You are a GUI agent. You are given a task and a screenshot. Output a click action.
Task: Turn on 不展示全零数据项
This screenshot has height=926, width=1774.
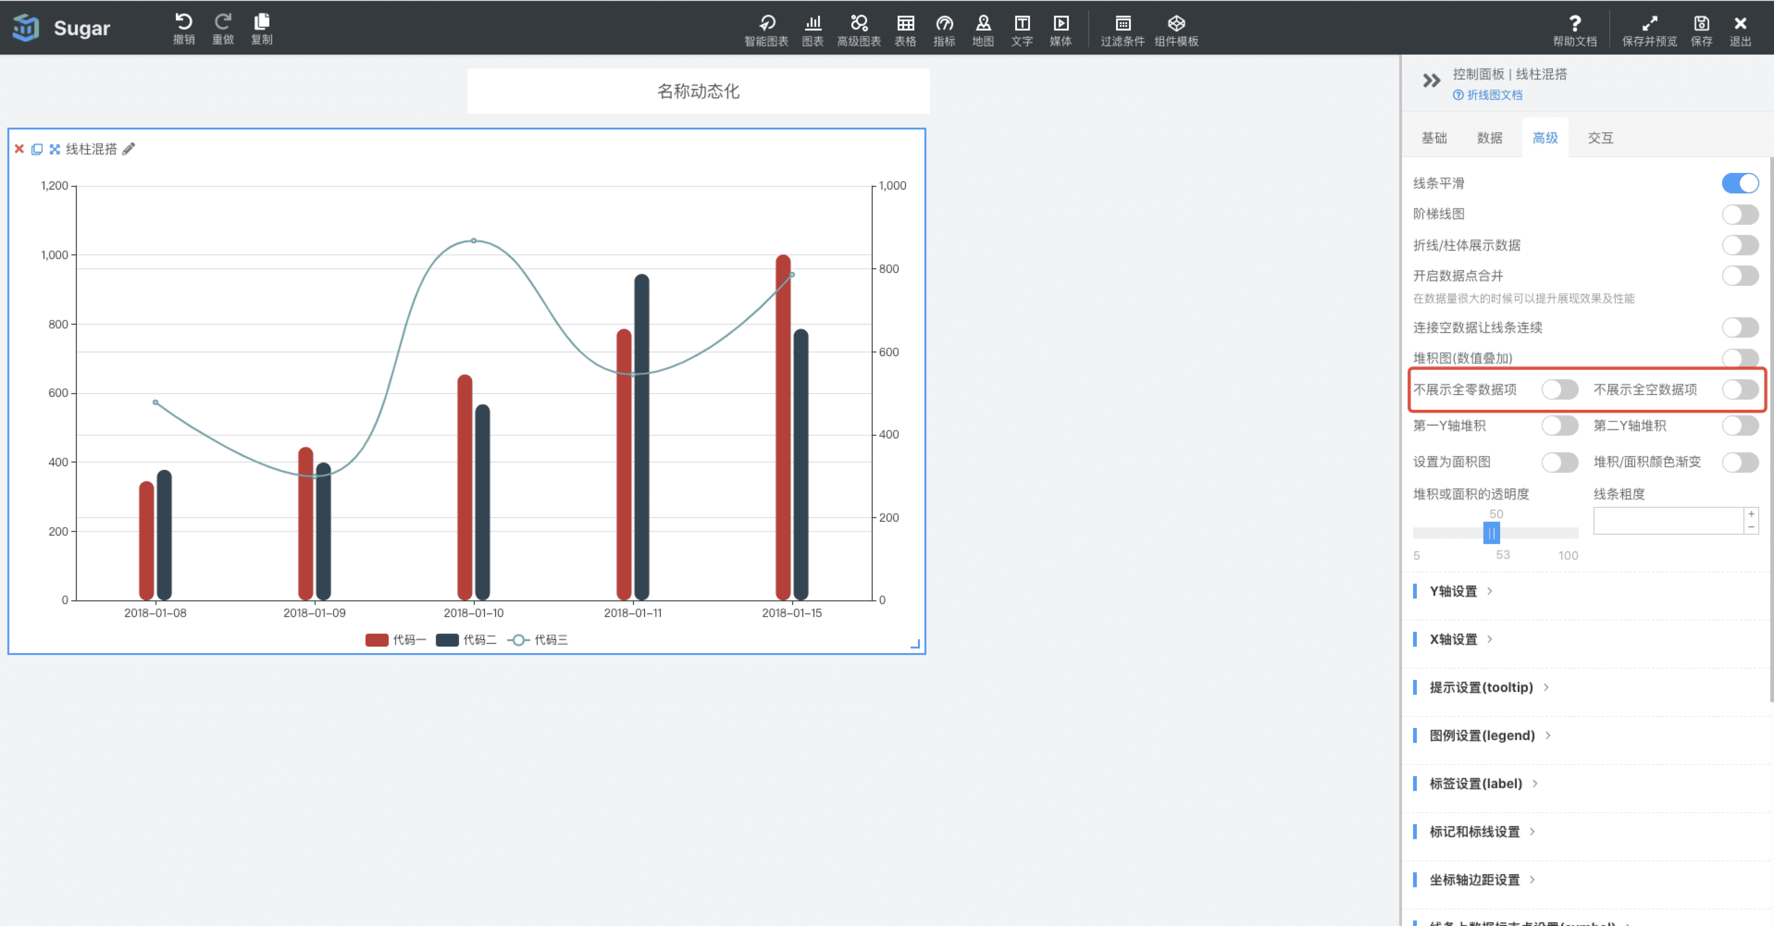point(1559,389)
